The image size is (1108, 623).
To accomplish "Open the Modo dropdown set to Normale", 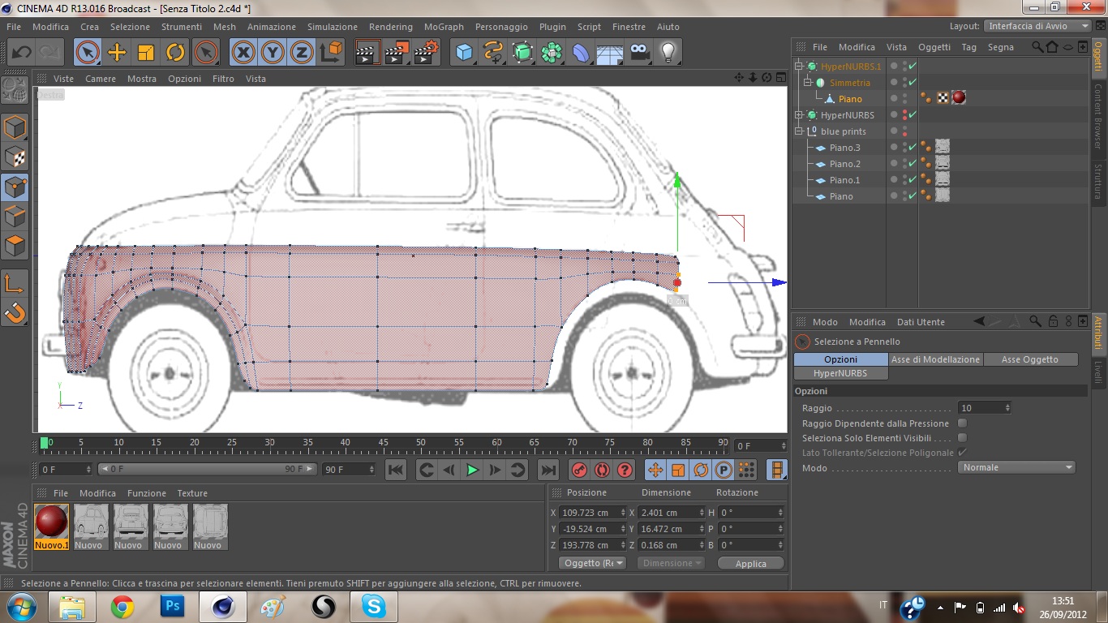I will (x=1017, y=467).
